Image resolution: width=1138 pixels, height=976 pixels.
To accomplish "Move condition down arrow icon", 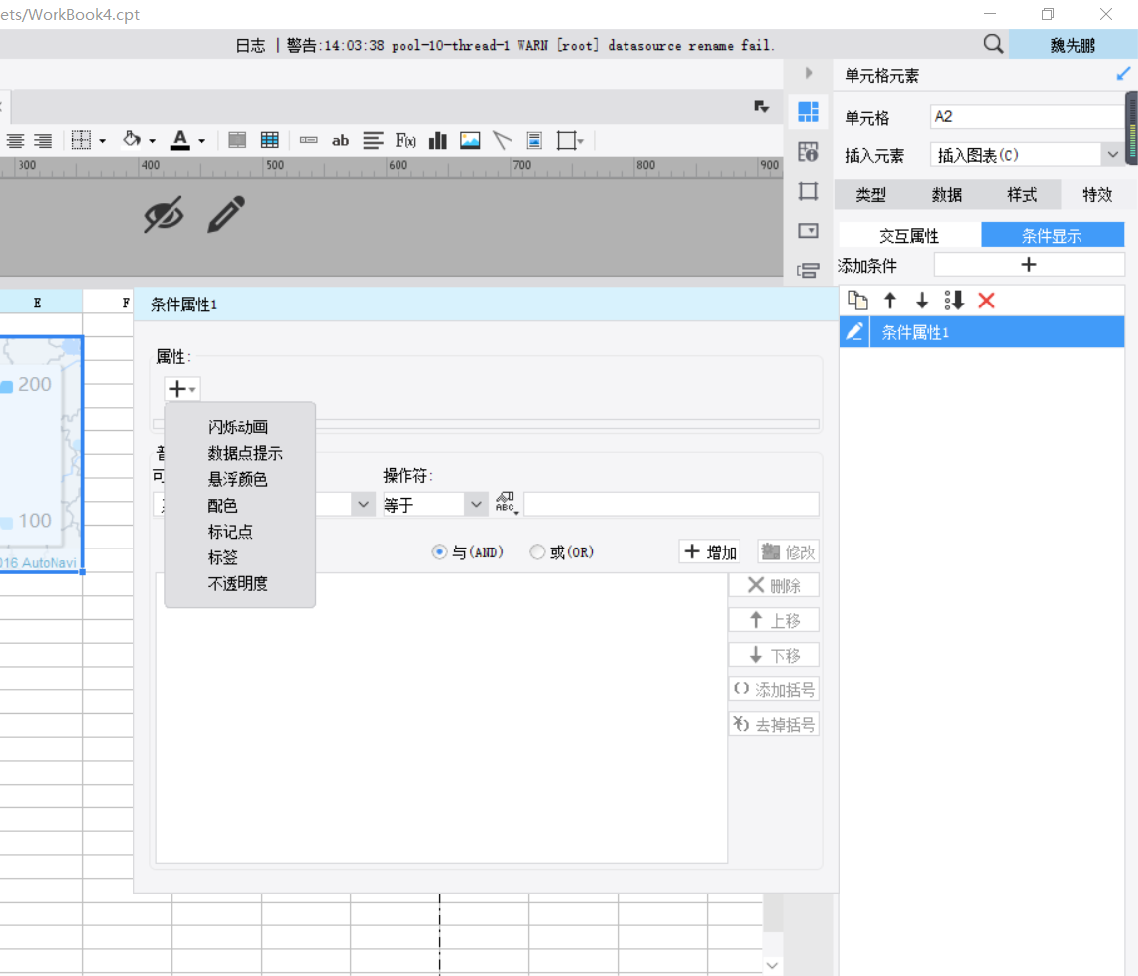I will click(x=922, y=300).
